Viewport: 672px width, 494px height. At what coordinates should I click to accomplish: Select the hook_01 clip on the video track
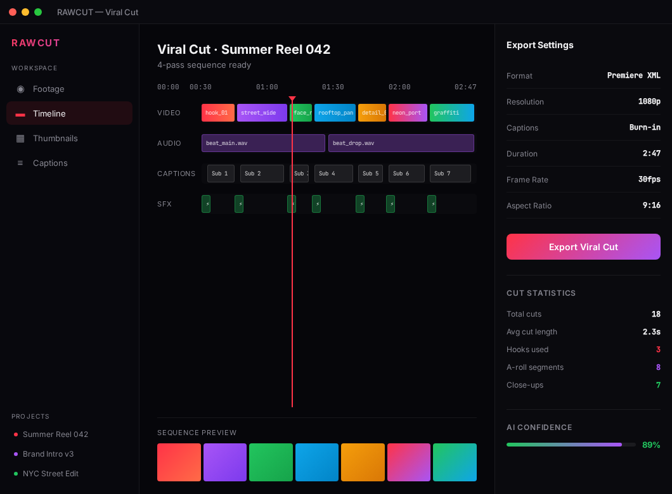tap(217, 112)
